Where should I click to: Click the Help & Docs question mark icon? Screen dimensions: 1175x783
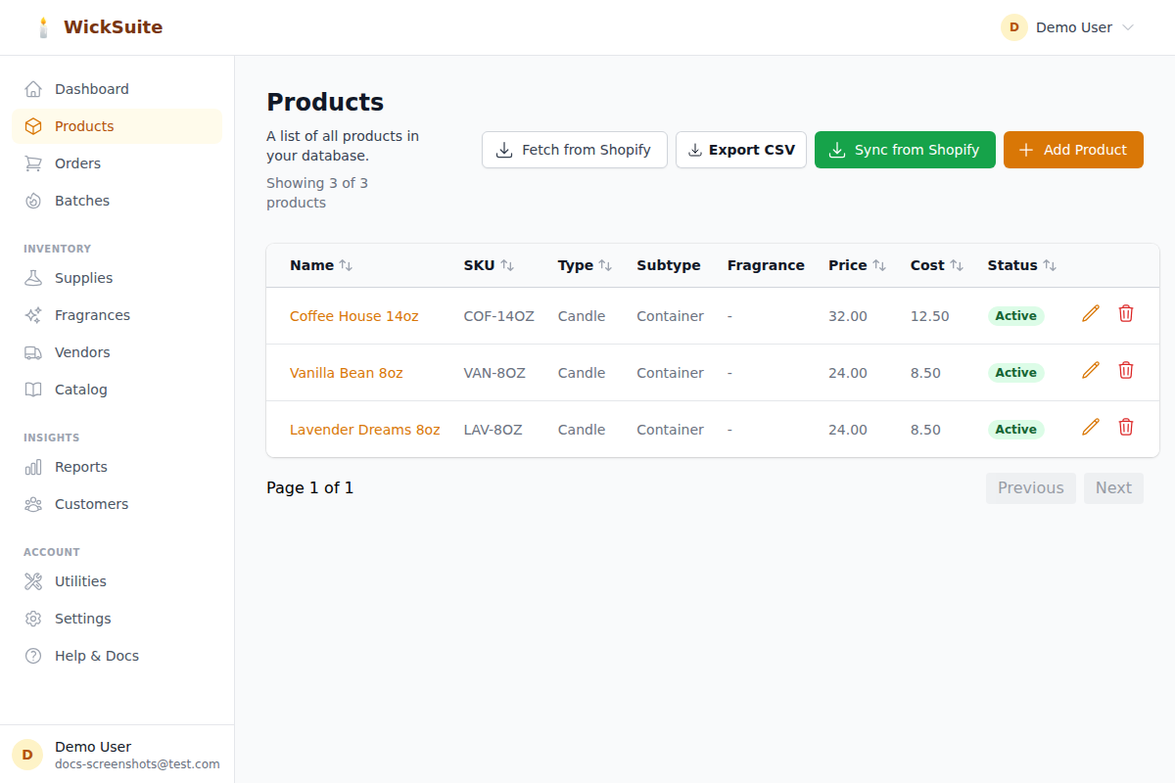33,655
